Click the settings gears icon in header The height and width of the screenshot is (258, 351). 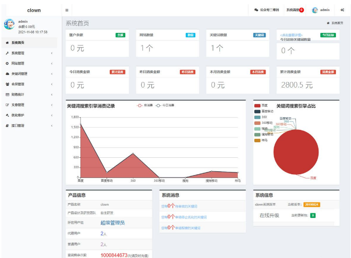(x=342, y=10)
